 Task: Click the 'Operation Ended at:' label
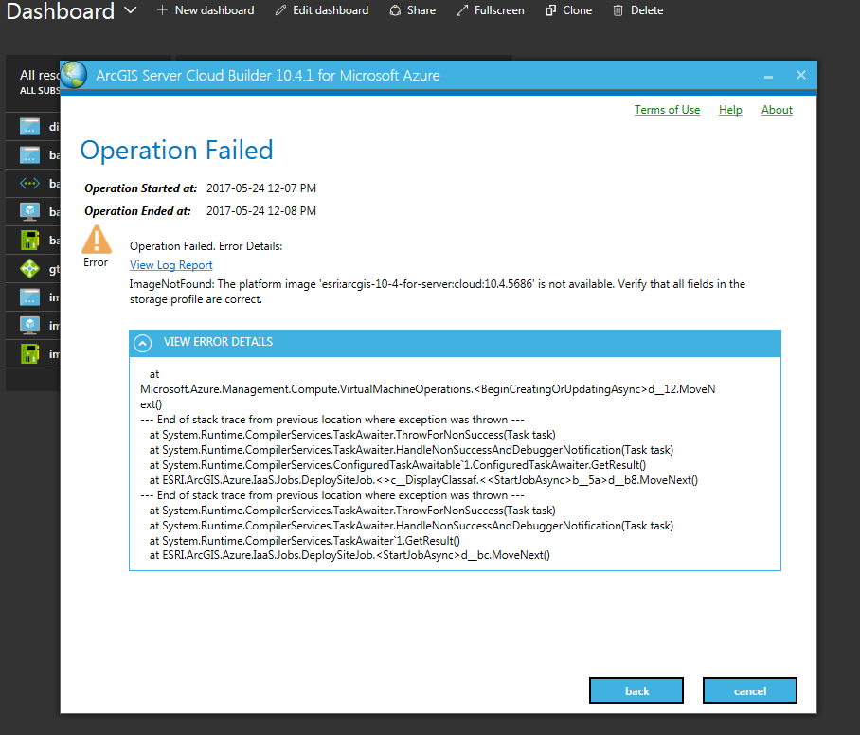137,211
